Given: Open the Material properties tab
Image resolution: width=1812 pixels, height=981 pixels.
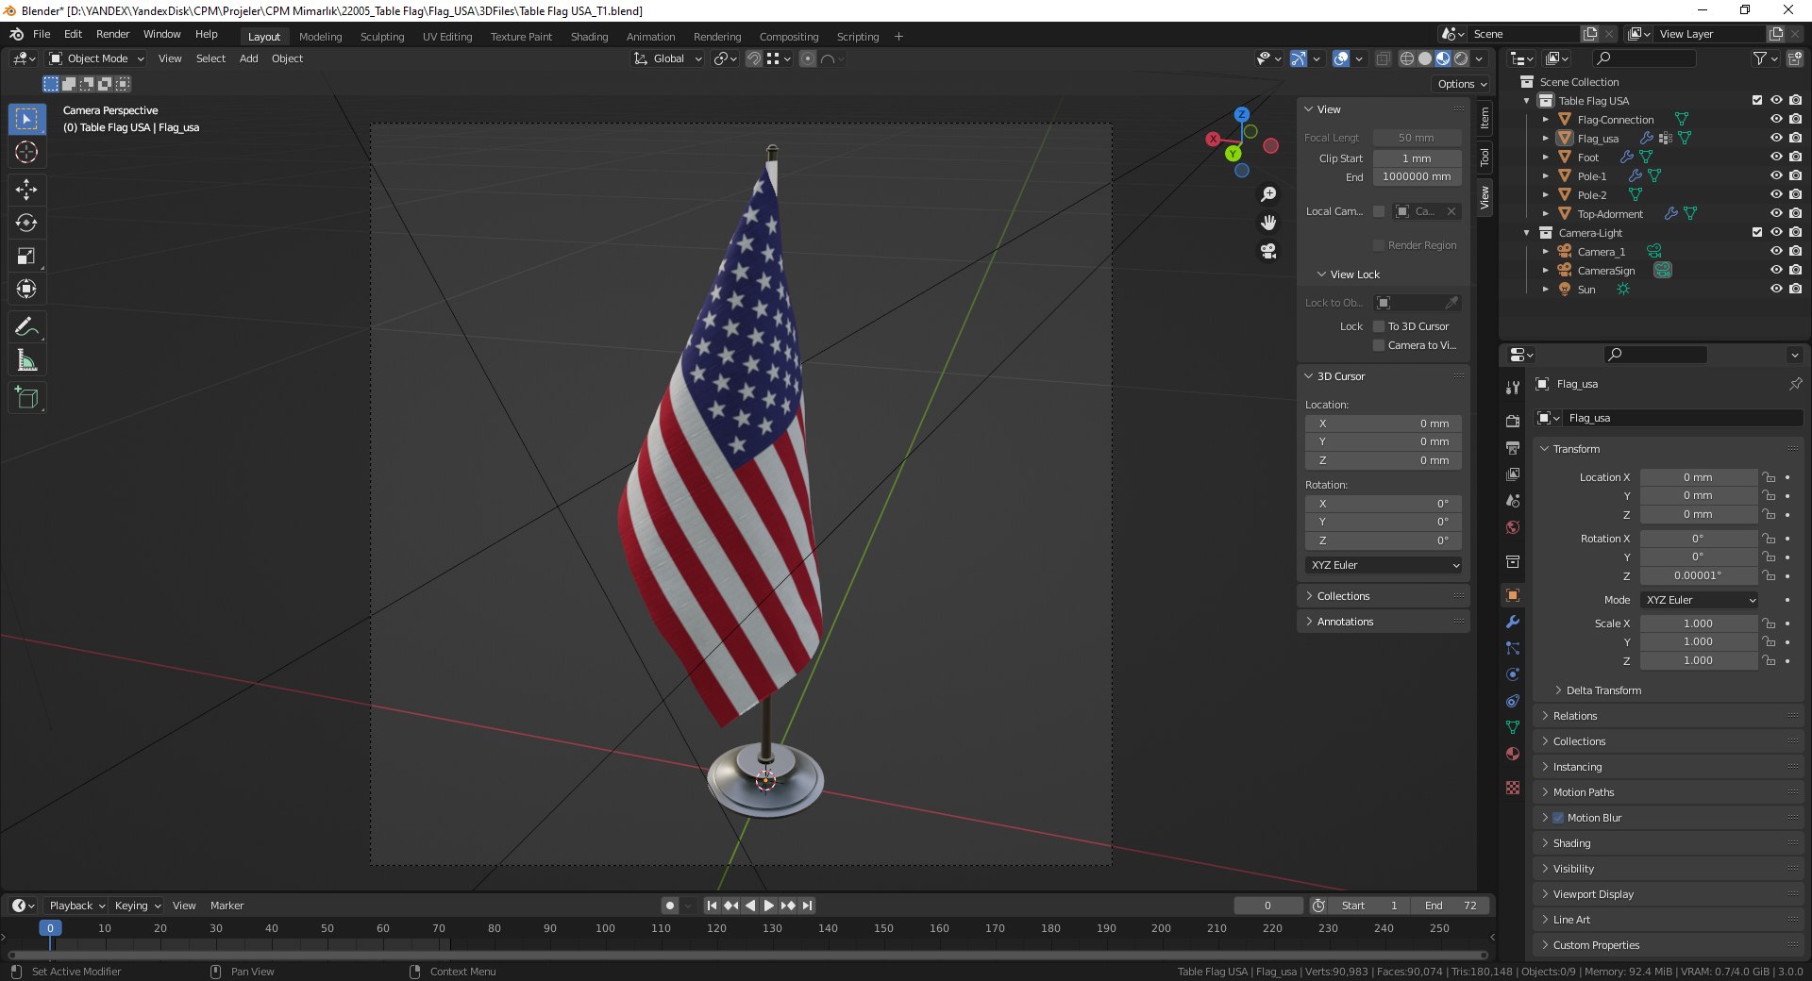Looking at the screenshot, I should (x=1513, y=754).
